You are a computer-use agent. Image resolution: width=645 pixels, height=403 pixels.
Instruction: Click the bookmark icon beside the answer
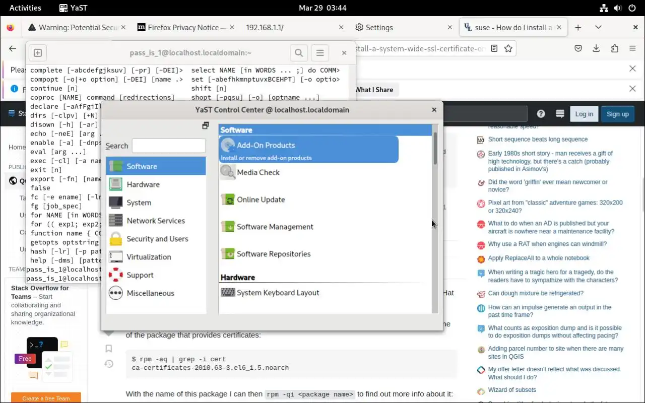[108, 348]
